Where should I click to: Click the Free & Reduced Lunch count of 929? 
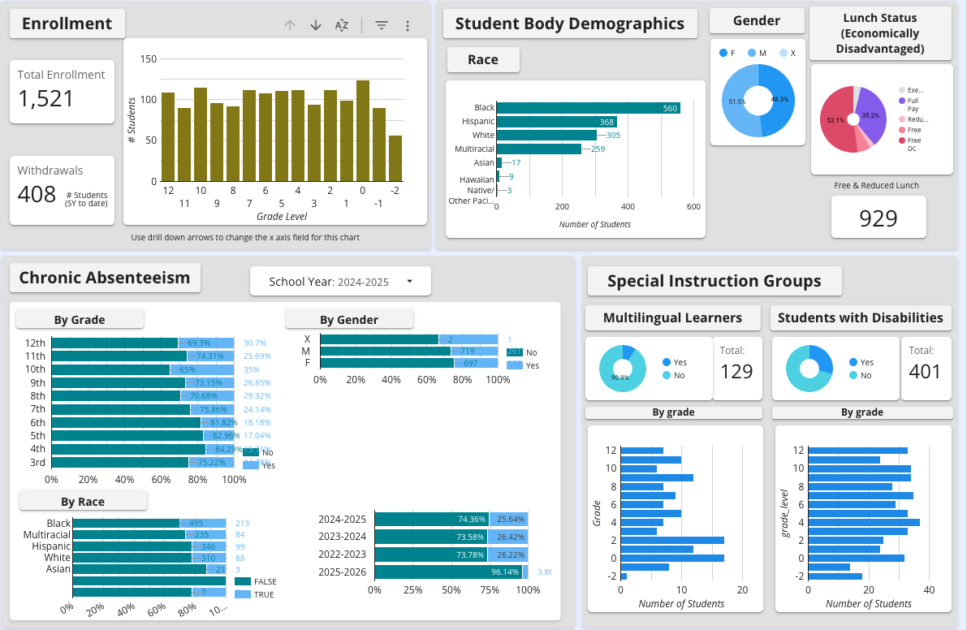[x=879, y=217]
